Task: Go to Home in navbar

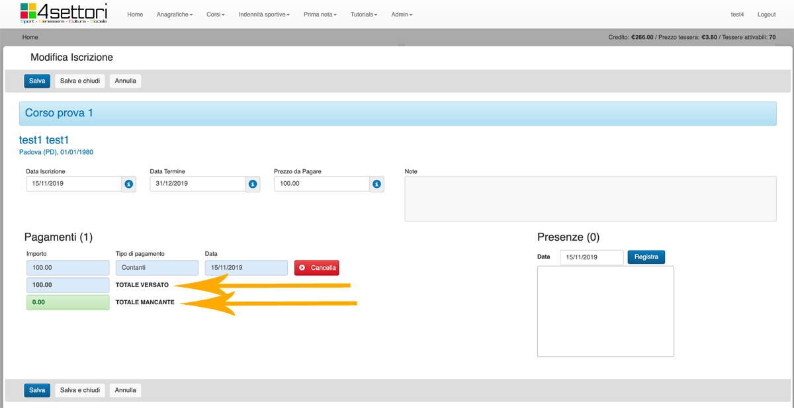Action: (x=135, y=15)
